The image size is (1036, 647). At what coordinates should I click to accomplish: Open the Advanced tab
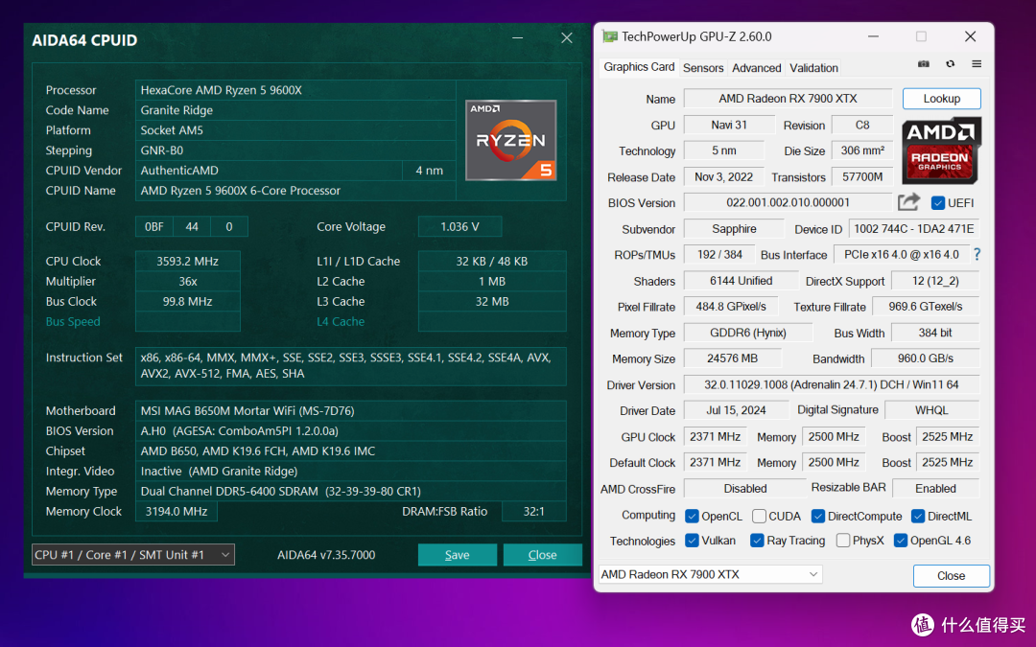coord(757,68)
